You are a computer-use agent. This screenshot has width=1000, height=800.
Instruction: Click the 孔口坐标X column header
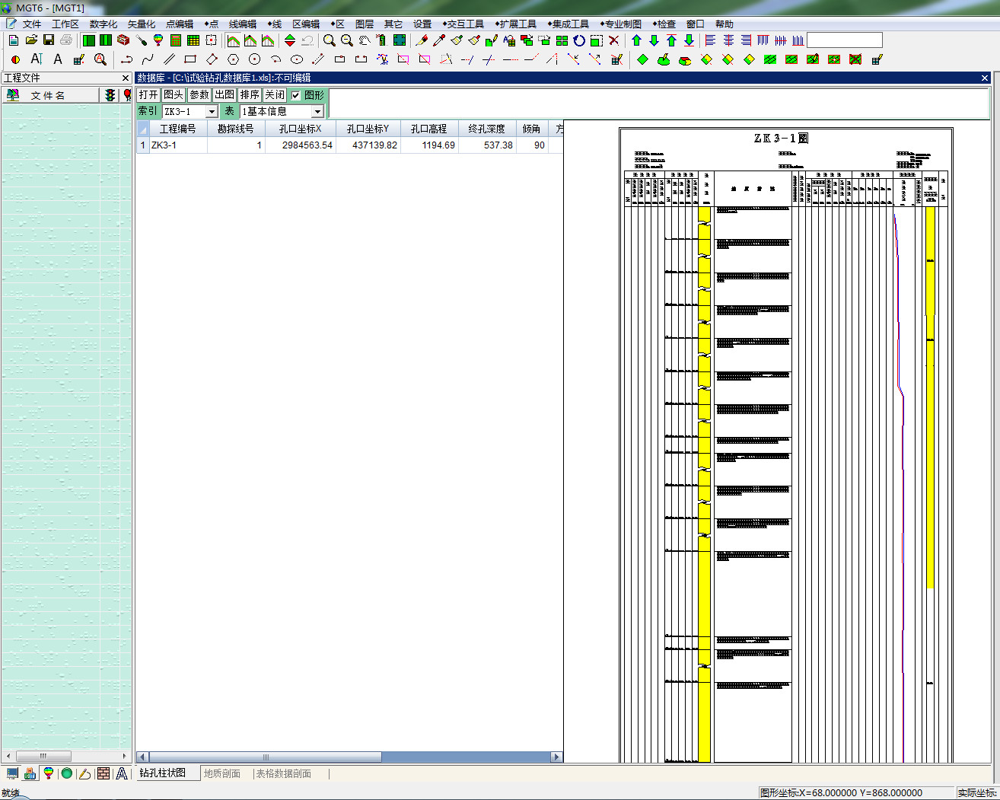click(x=301, y=129)
